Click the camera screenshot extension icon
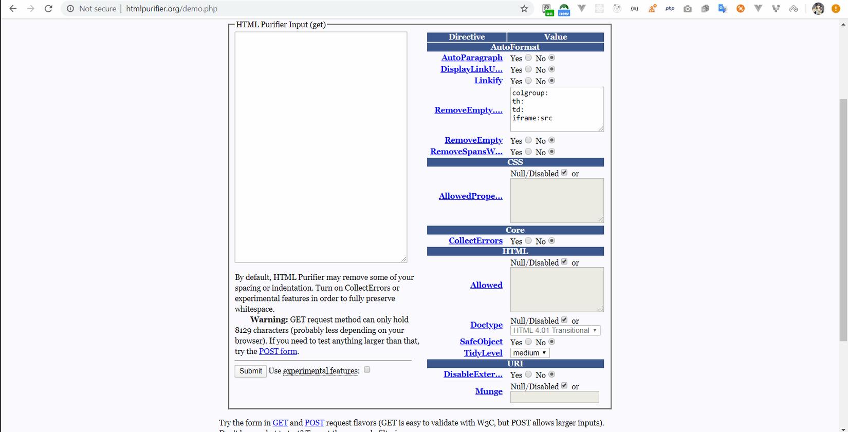Image resolution: width=848 pixels, height=432 pixels. click(688, 9)
